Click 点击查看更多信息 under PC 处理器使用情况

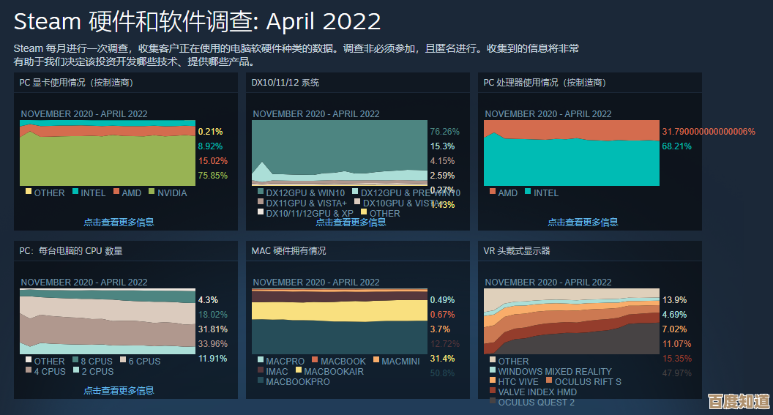(583, 222)
